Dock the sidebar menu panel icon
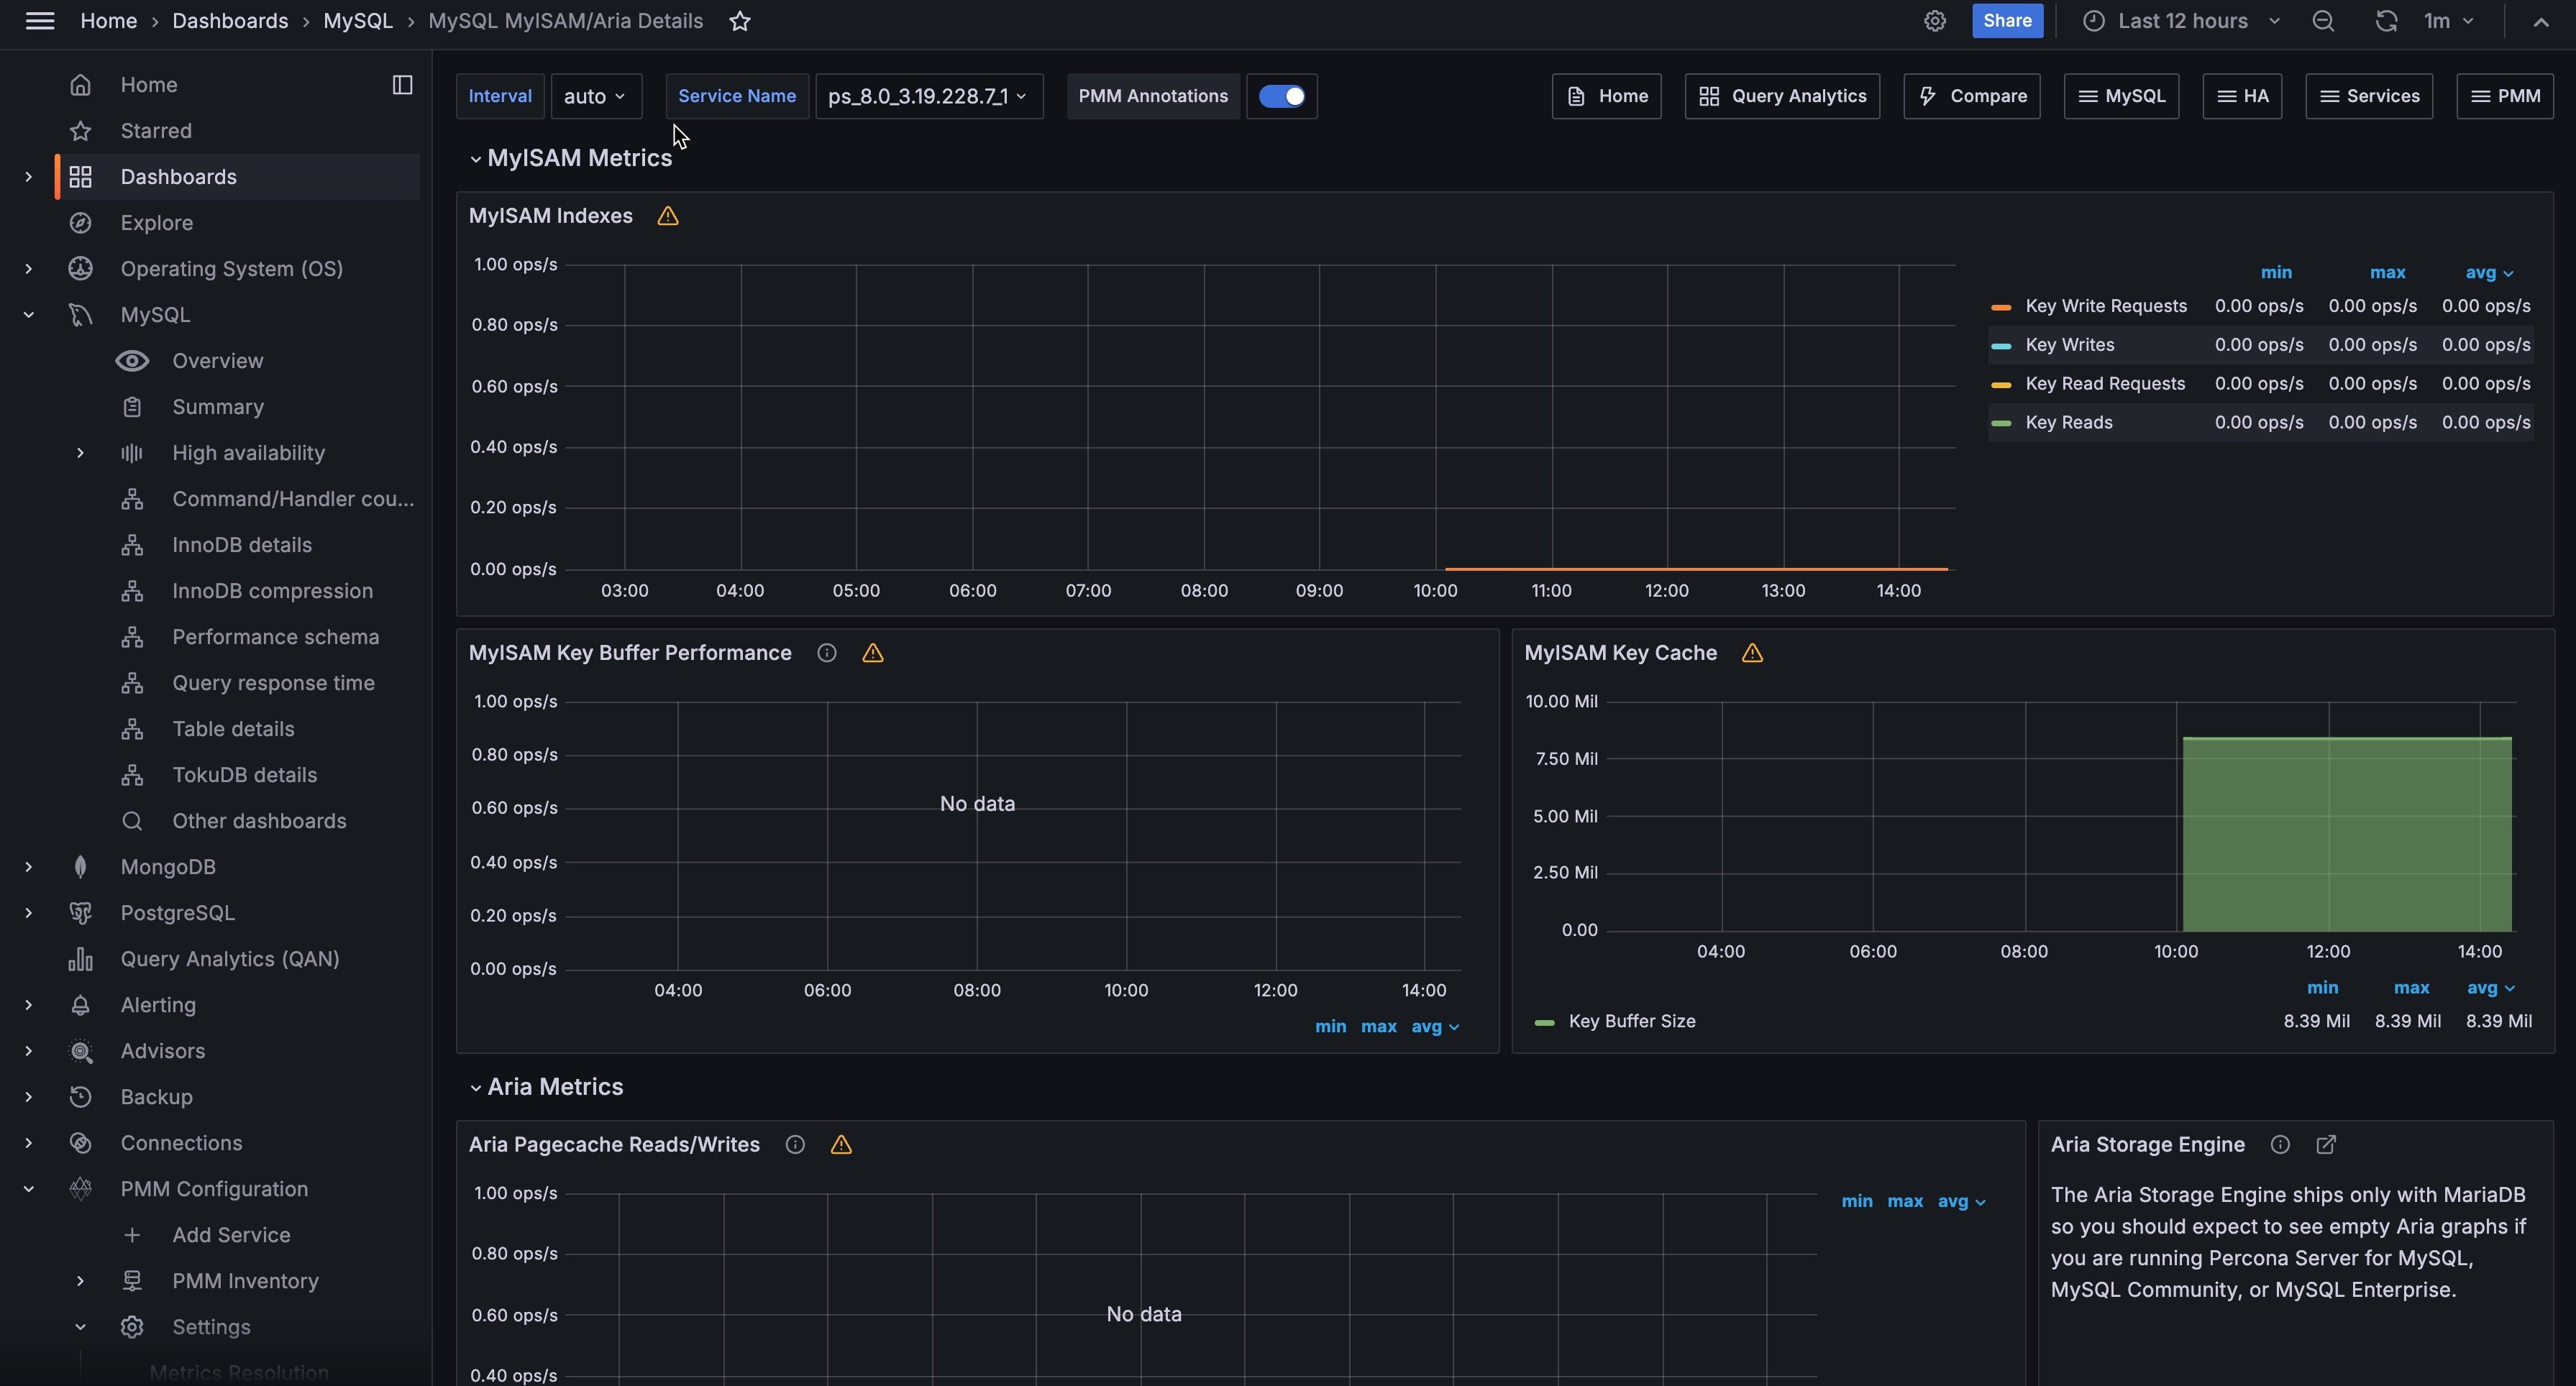This screenshot has width=2576, height=1386. click(x=402, y=85)
